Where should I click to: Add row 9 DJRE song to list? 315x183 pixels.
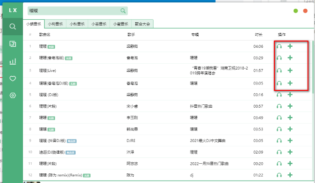click(290, 141)
